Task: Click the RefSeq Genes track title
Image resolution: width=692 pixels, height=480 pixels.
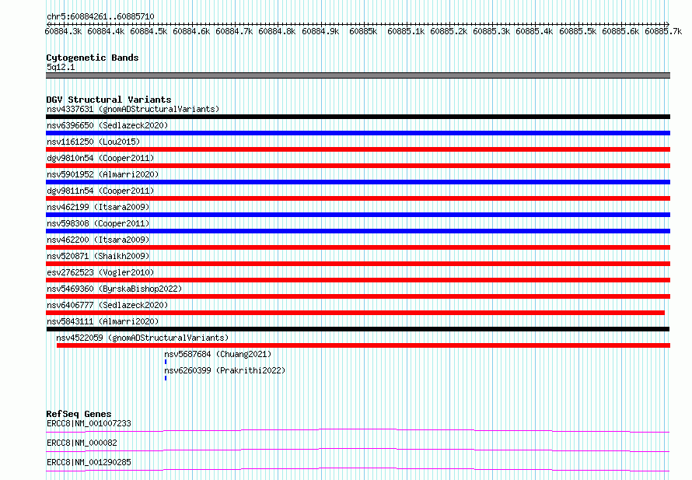Action: [79, 414]
